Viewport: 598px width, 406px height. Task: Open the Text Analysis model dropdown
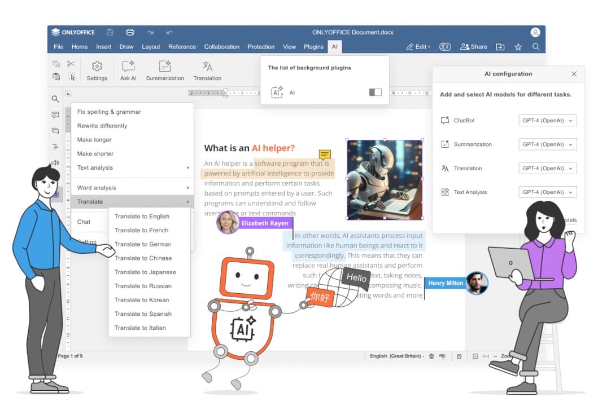(547, 192)
